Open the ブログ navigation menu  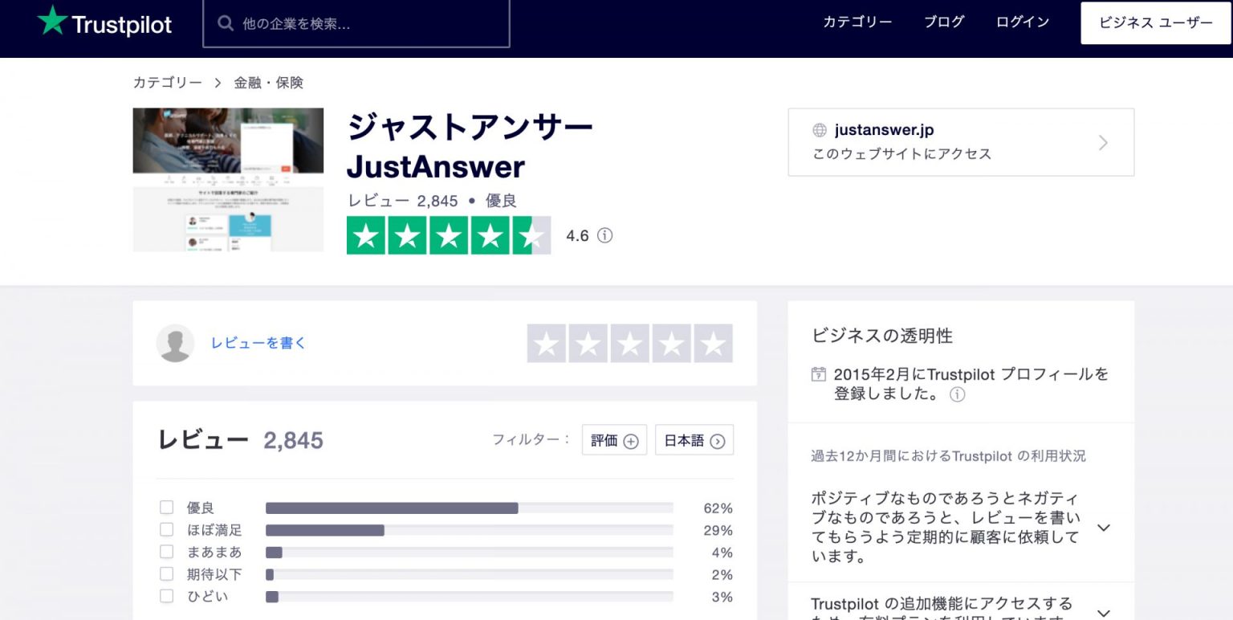(943, 22)
